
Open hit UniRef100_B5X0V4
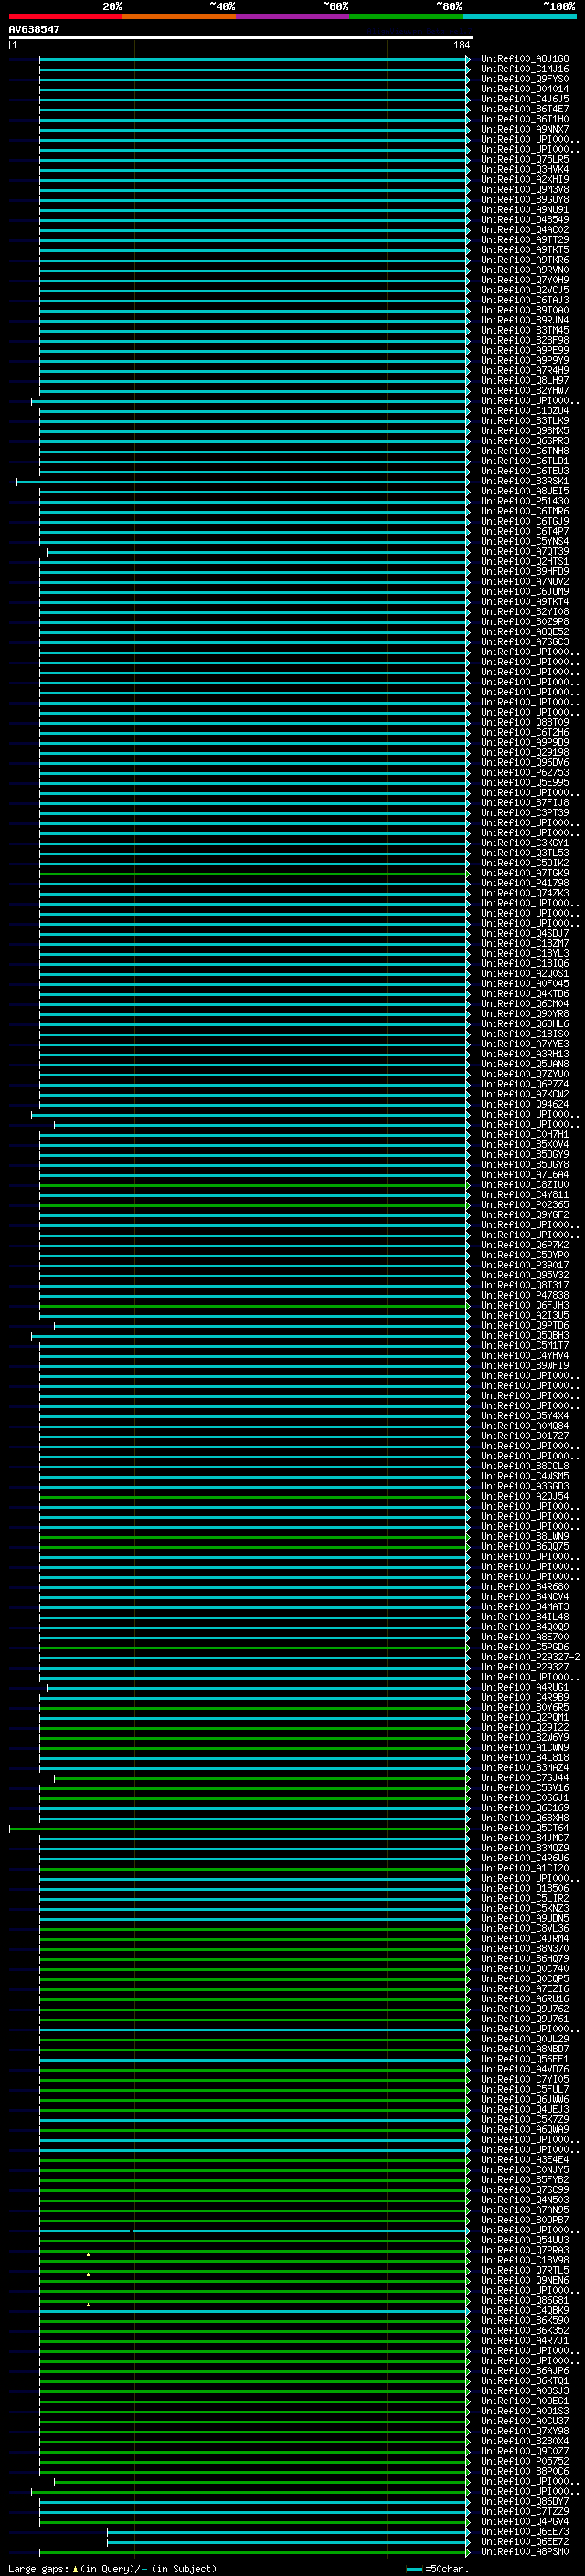pos(525,1145)
